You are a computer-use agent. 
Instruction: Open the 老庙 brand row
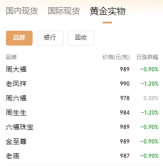tap(82, 156)
